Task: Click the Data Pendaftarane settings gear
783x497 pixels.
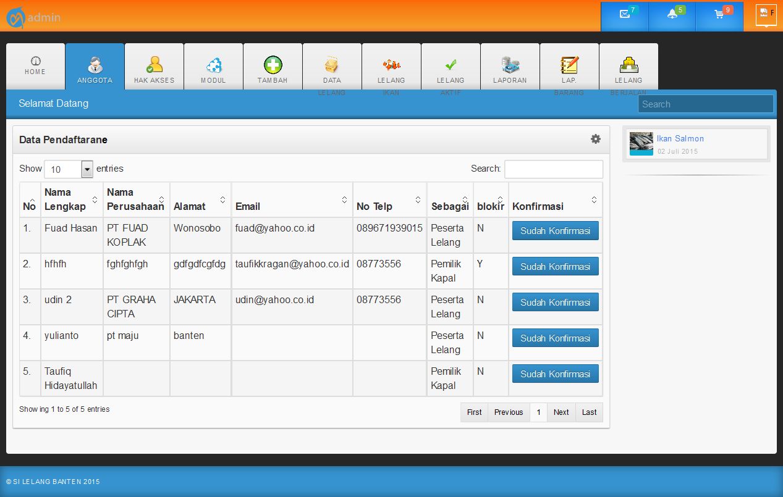Action: coord(595,140)
